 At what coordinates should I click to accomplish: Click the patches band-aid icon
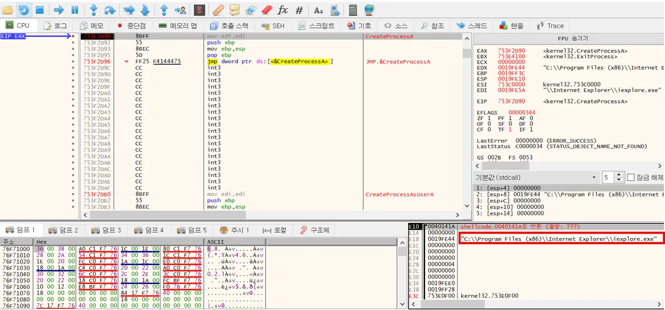218,10
